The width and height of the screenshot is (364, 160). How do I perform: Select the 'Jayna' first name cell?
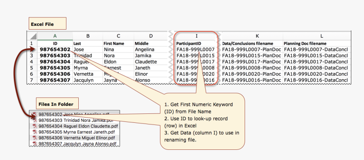[119, 80]
